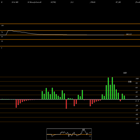
Task: Click the ') PRAD' header text
Action: (x=93, y=2)
